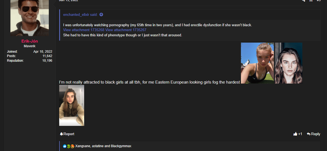Open the post number link at top right
327x151 pixels.
coord(319,1)
